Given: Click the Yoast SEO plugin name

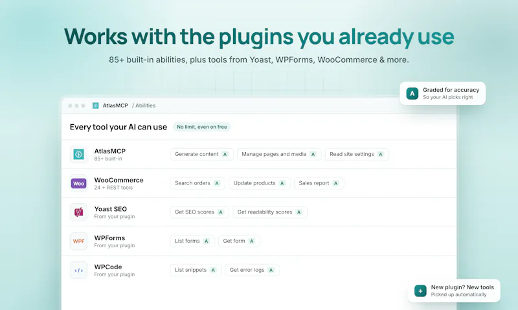Looking at the screenshot, I should point(110,209).
